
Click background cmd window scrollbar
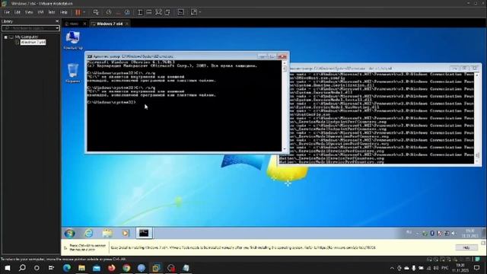477,118
